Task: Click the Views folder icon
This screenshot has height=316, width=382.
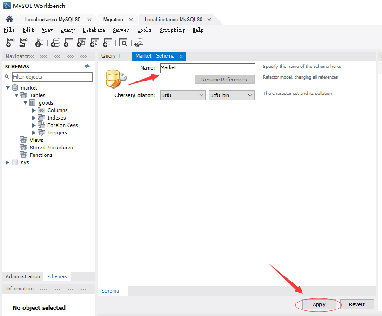Action: coord(24,140)
